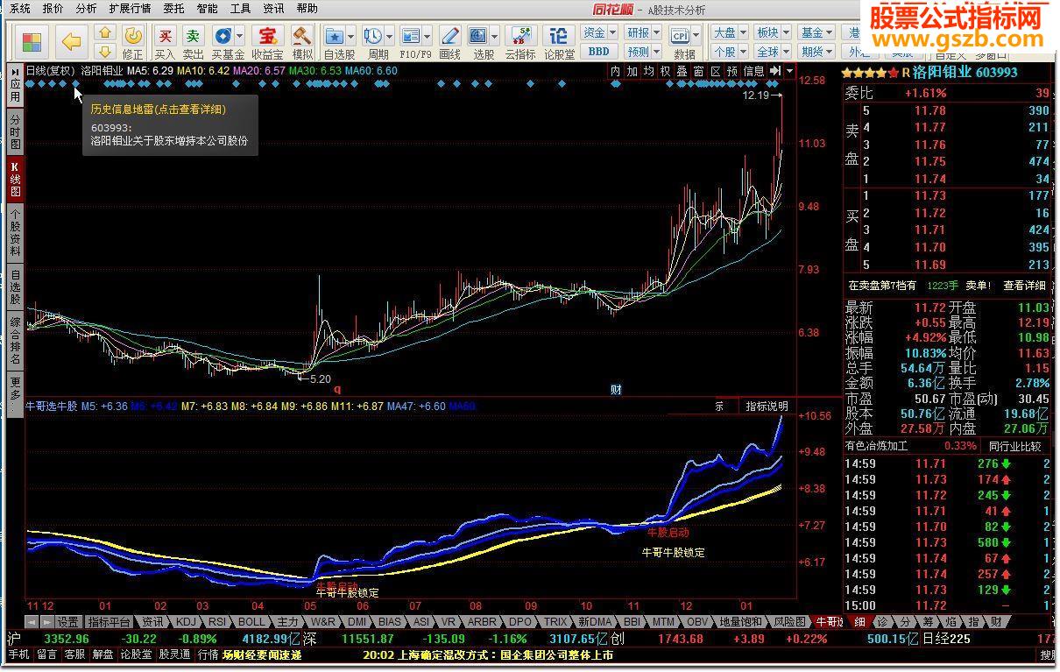Open 论股堂 forum icon

click(x=559, y=42)
